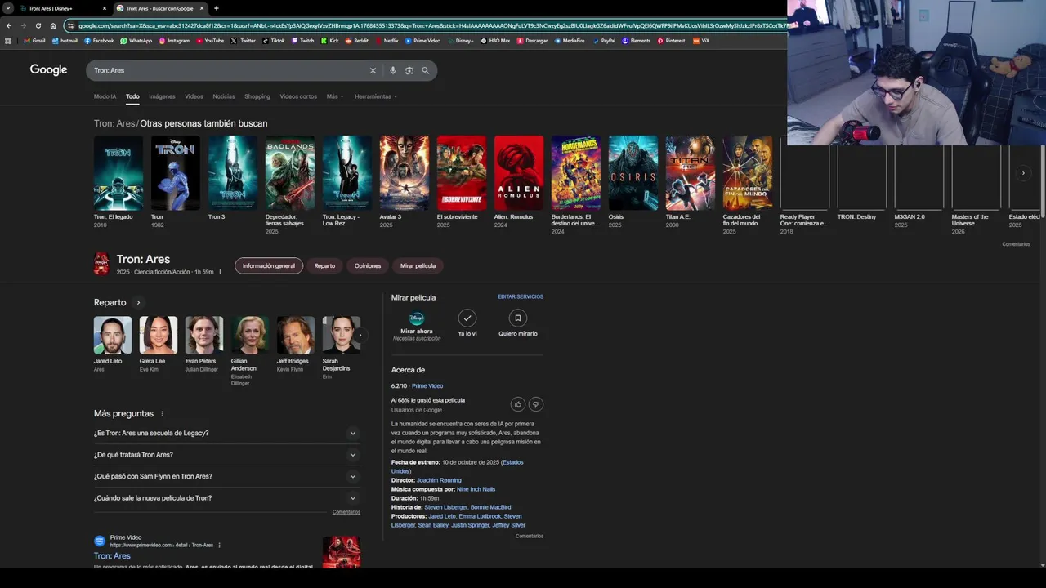The width and height of the screenshot is (1046, 588).
Task: Open the Nine Inch Nails link
Action: [x=476, y=489]
